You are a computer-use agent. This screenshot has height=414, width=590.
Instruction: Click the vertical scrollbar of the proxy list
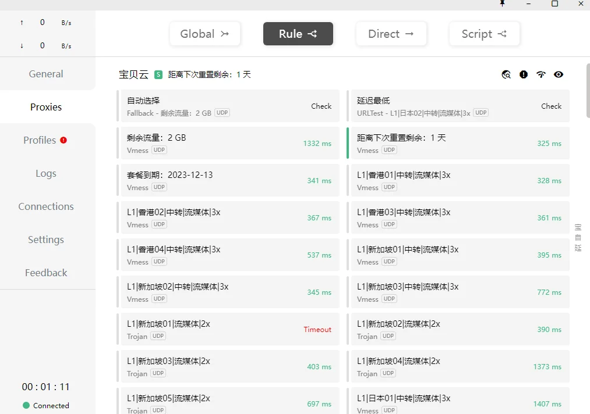(586, 93)
